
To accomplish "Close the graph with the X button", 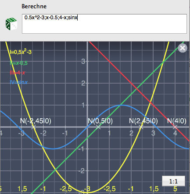I will point(183,48).
